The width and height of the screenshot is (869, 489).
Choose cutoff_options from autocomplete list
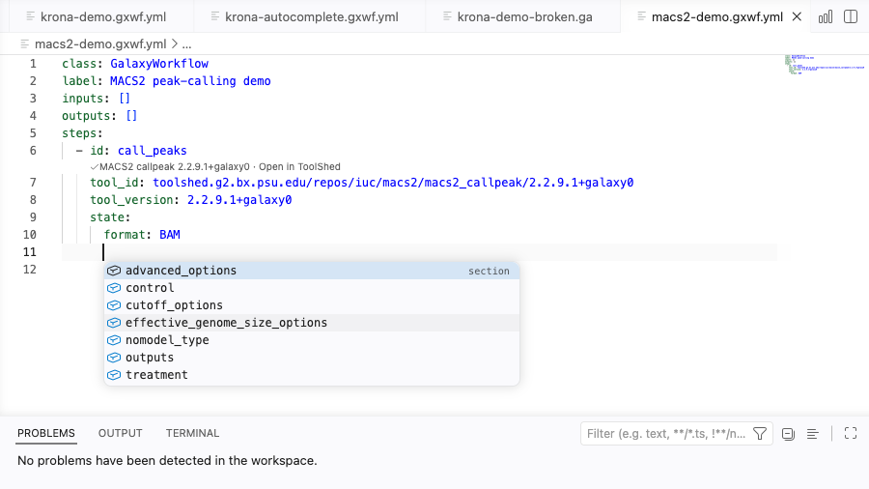tap(312, 305)
